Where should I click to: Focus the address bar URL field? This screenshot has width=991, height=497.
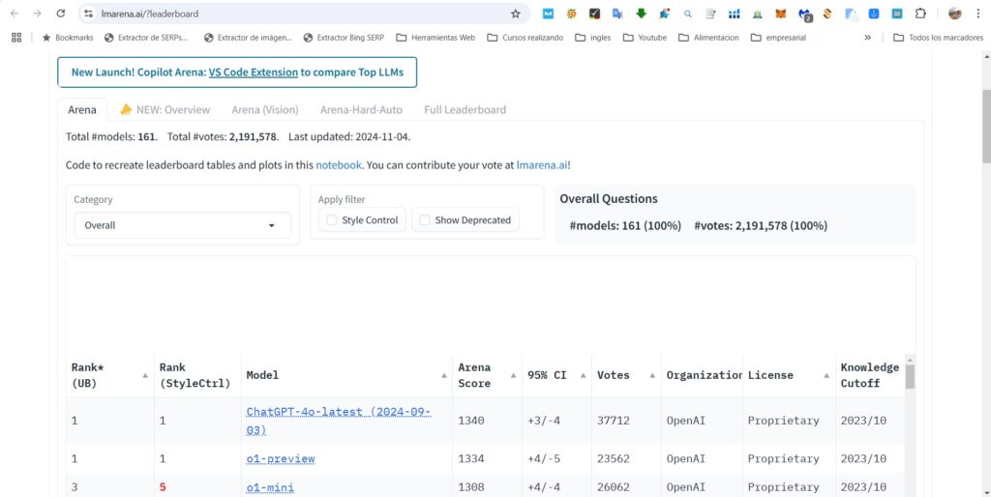(303, 14)
